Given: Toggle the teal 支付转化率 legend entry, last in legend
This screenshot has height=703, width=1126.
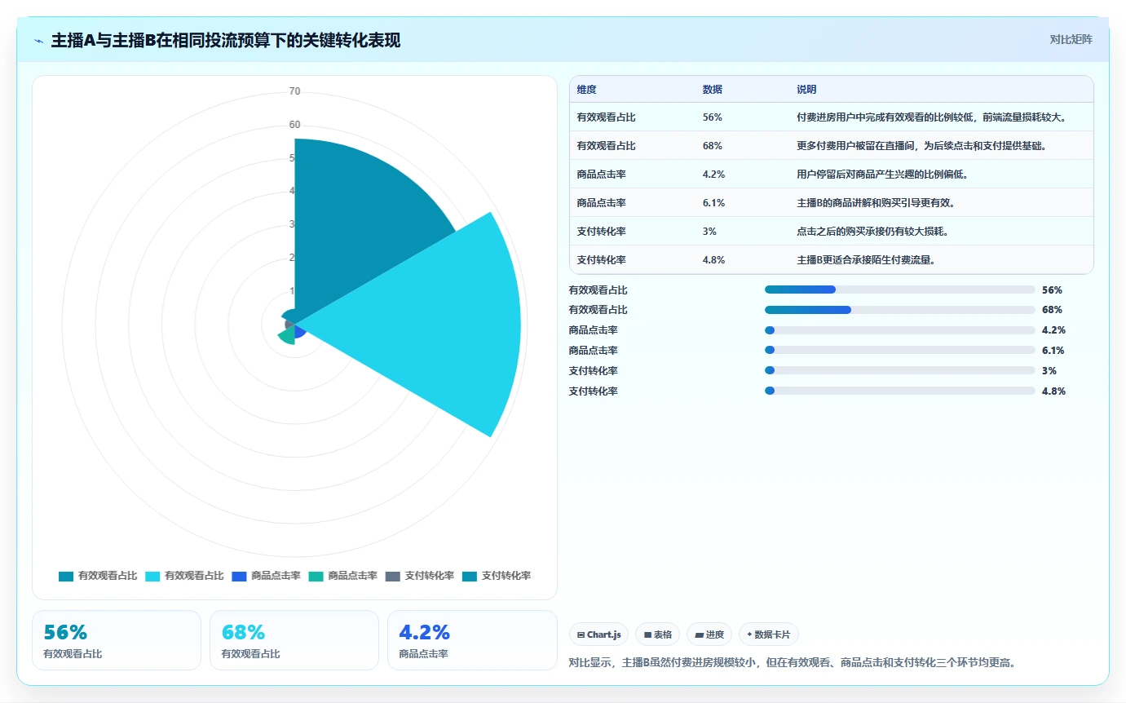Looking at the screenshot, I should coord(496,576).
